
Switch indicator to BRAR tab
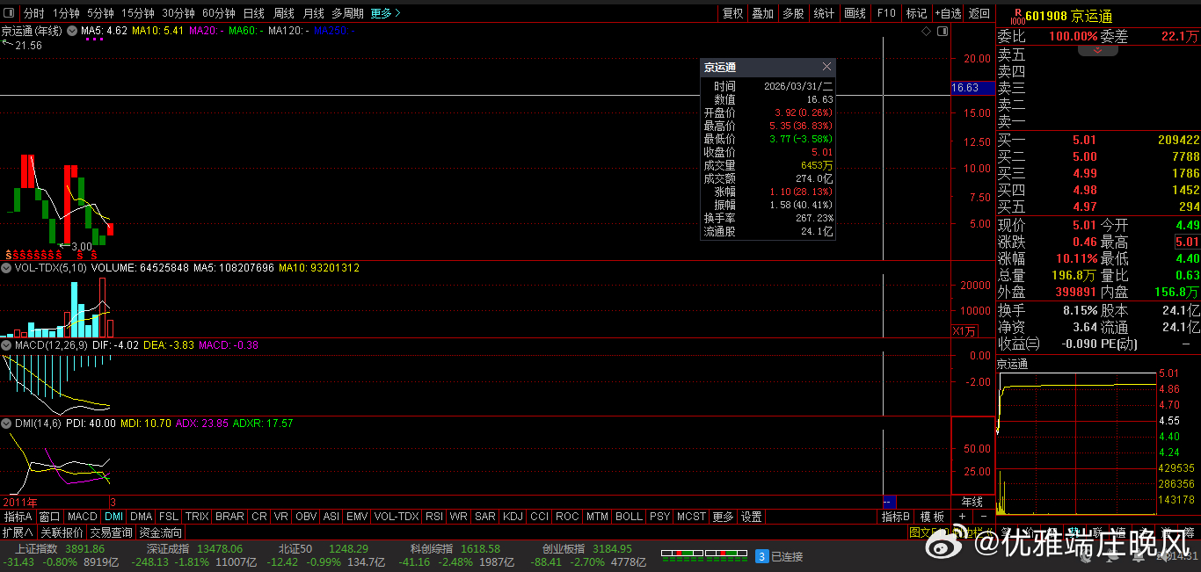tap(230, 517)
